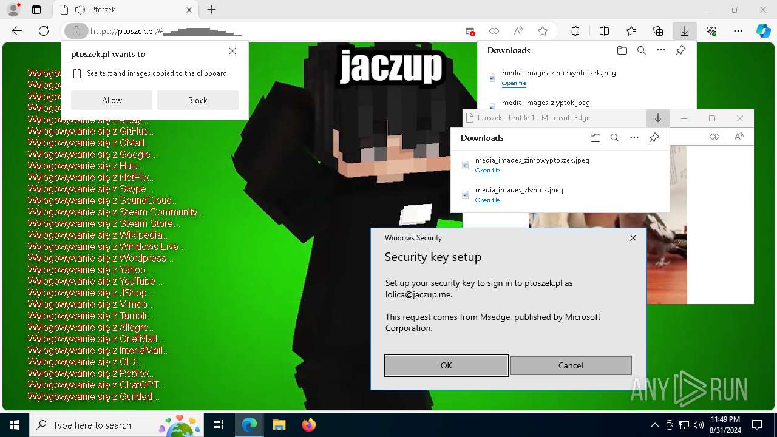
Task: Open the Extensions puzzle icon
Action: [x=575, y=31]
